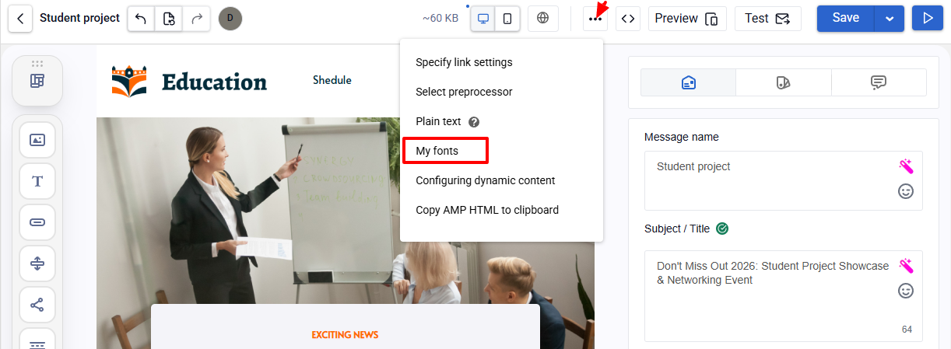The image size is (951, 349).
Task: Choose Plain text menu entry
Action: pos(438,121)
